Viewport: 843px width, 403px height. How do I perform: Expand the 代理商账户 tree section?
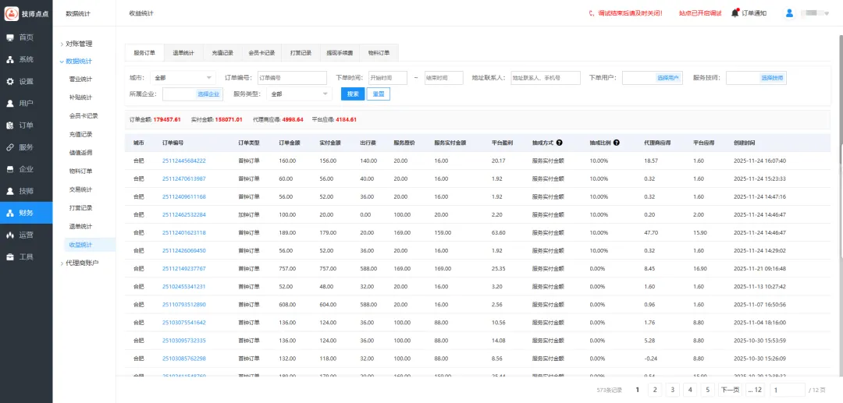coord(81,263)
